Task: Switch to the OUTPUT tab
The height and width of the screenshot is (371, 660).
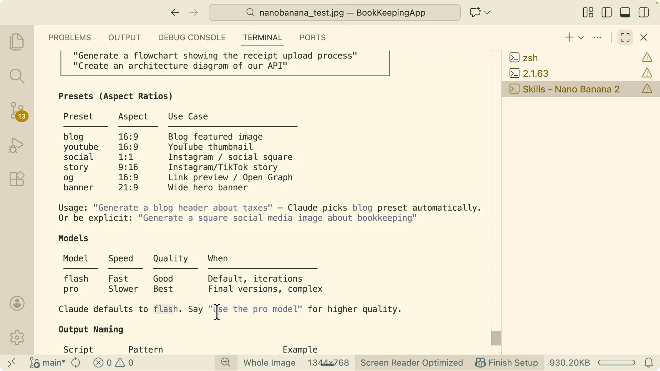Action: [x=124, y=37]
